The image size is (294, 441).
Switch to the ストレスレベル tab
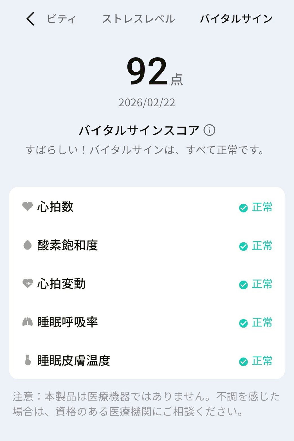coord(138,19)
